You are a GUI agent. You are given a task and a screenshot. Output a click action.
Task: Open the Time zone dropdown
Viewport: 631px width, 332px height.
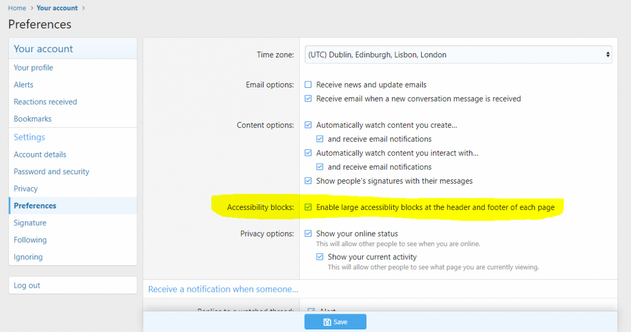tap(458, 55)
